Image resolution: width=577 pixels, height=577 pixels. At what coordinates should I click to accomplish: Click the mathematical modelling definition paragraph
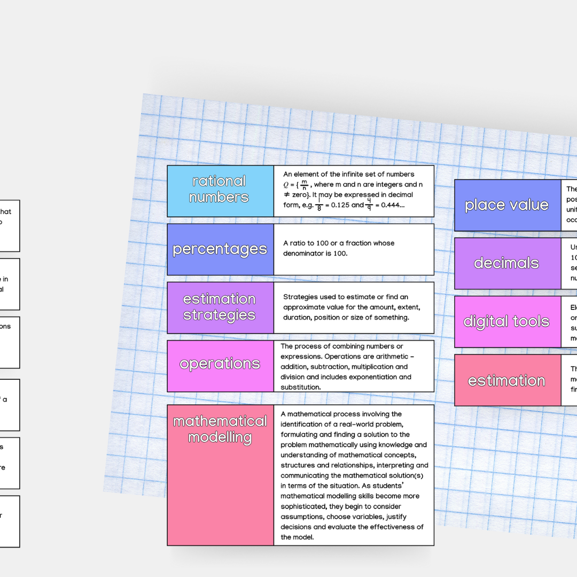(354, 475)
